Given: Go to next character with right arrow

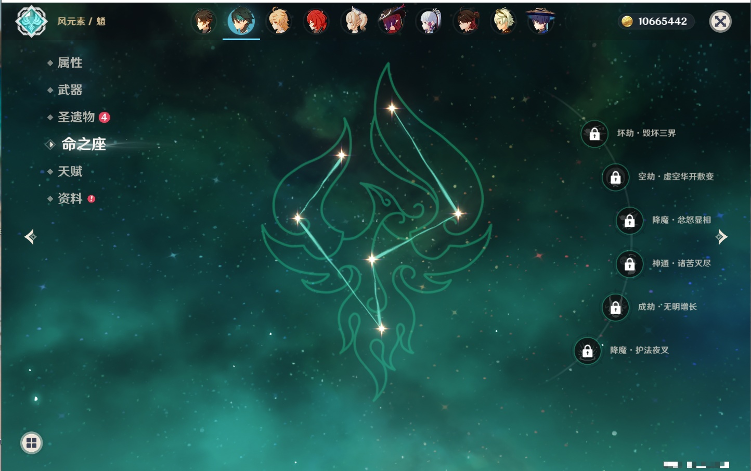Looking at the screenshot, I should [x=721, y=237].
